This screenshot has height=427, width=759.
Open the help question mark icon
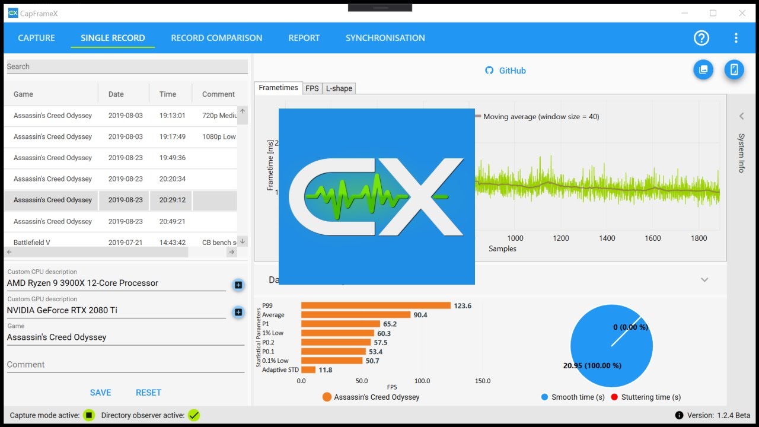coord(701,38)
